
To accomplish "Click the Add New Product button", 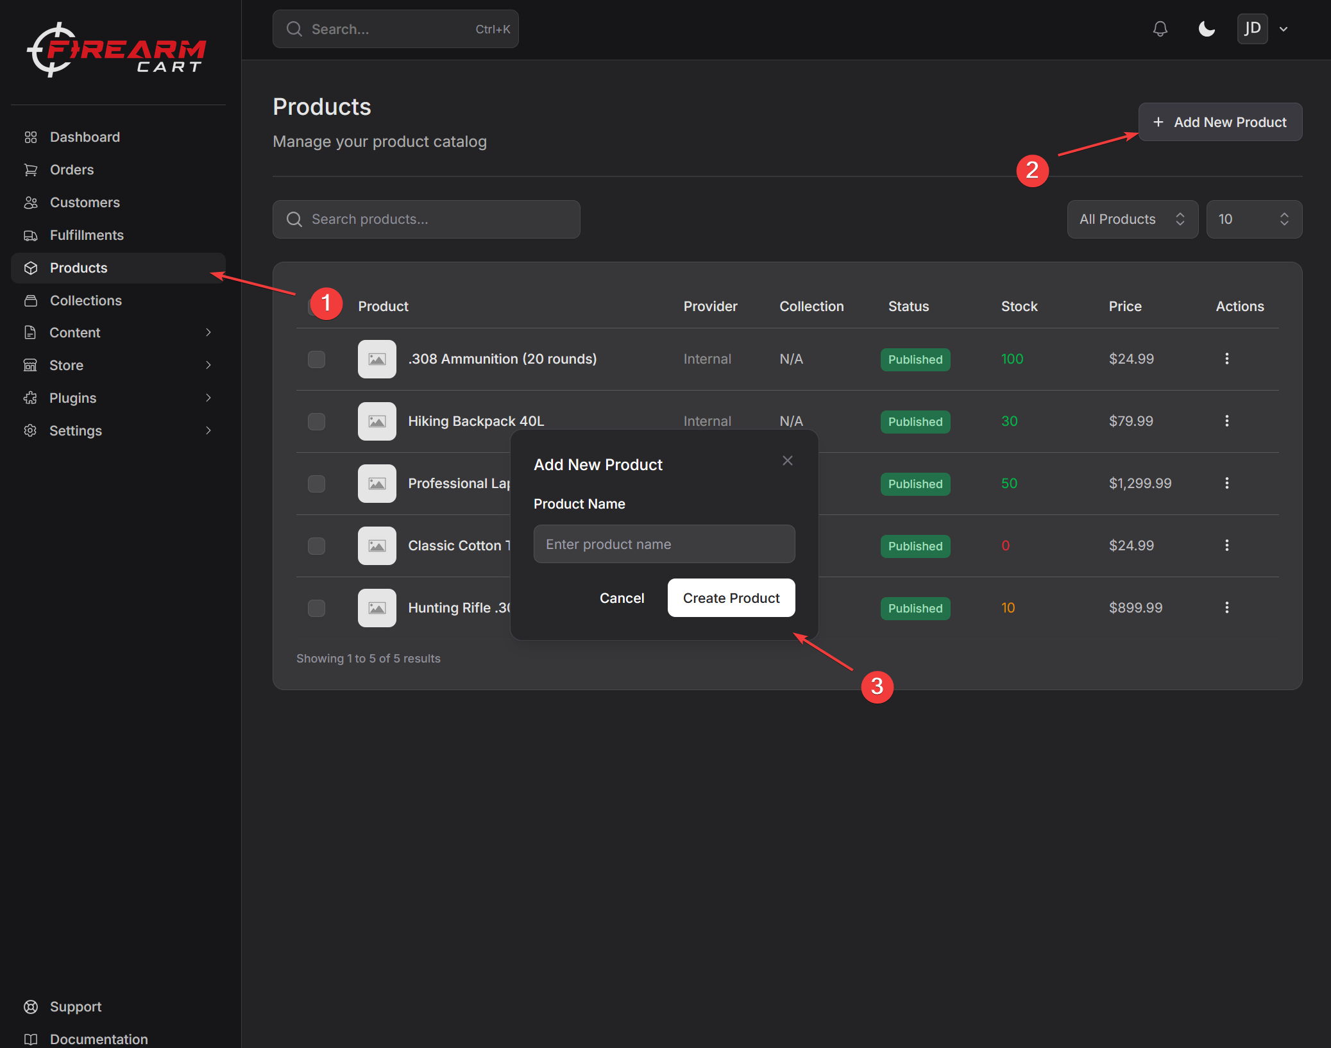I will click(1220, 122).
